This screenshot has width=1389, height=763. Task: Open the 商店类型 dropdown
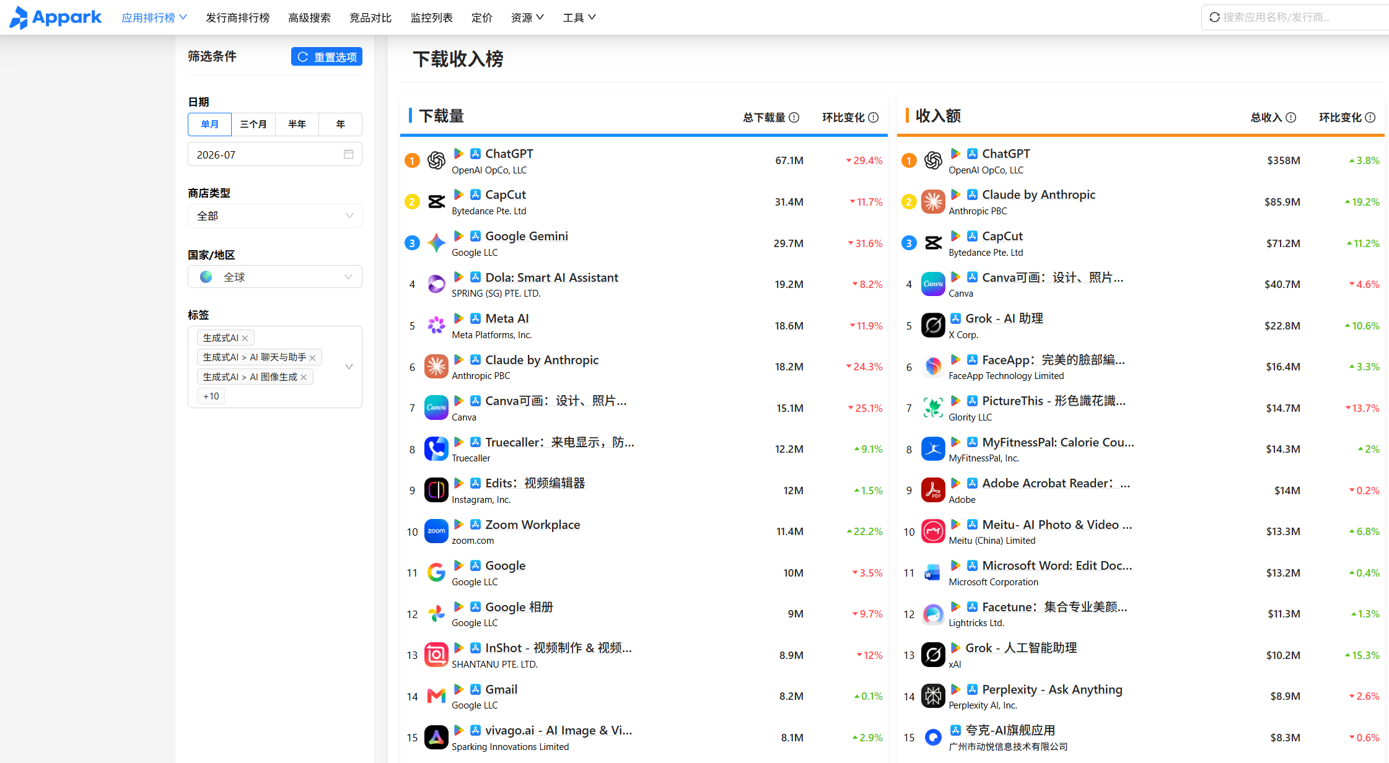(275, 216)
